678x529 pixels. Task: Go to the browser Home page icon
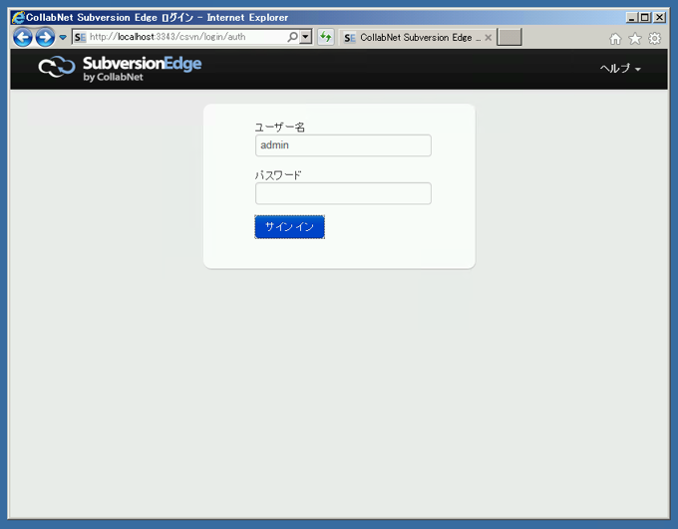click(615, 39)
